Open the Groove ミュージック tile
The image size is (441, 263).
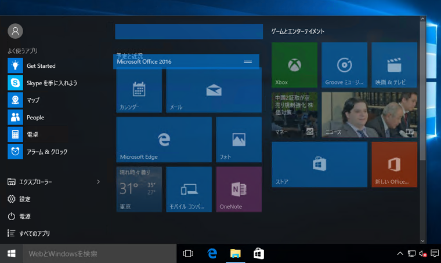[345, 65]
